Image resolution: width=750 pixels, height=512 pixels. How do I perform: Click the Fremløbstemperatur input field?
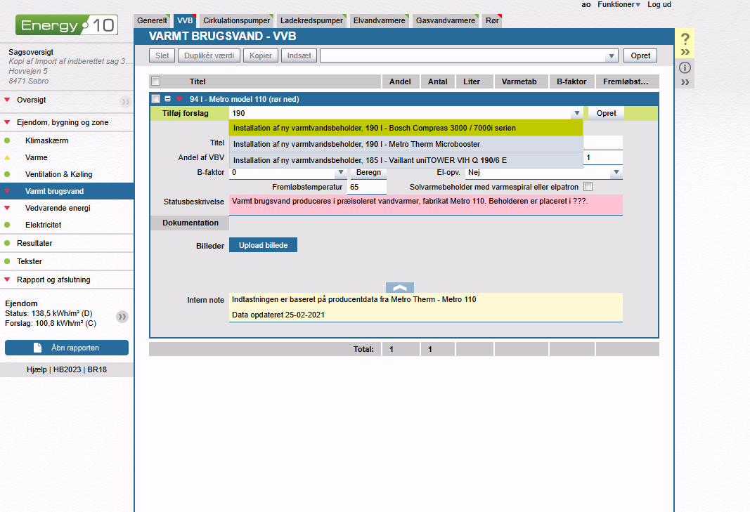366,188
